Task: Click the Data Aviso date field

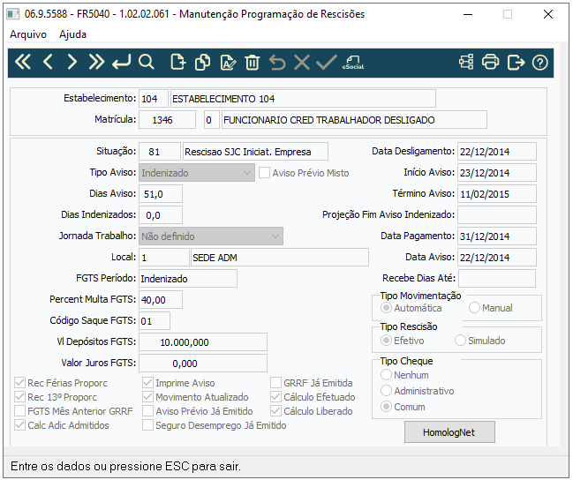Action: click(x=497, y=258)
